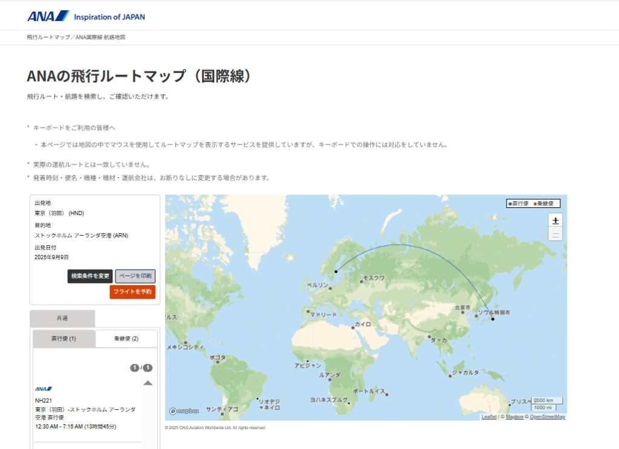This screenshot has height=449, width=619.
Task: Click the ストックホルム アーランダ空港 (ARN) destination text
Action: tap(82, 236)
